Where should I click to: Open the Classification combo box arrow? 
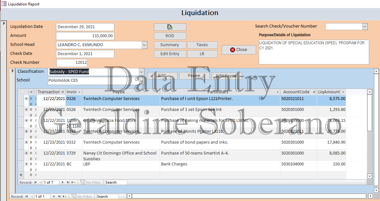(x=141, y=72)
